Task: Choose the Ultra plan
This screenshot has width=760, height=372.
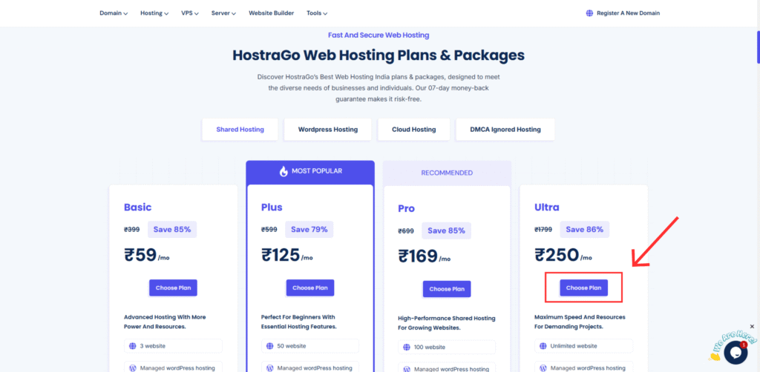Action: click(x=583, y=288)
